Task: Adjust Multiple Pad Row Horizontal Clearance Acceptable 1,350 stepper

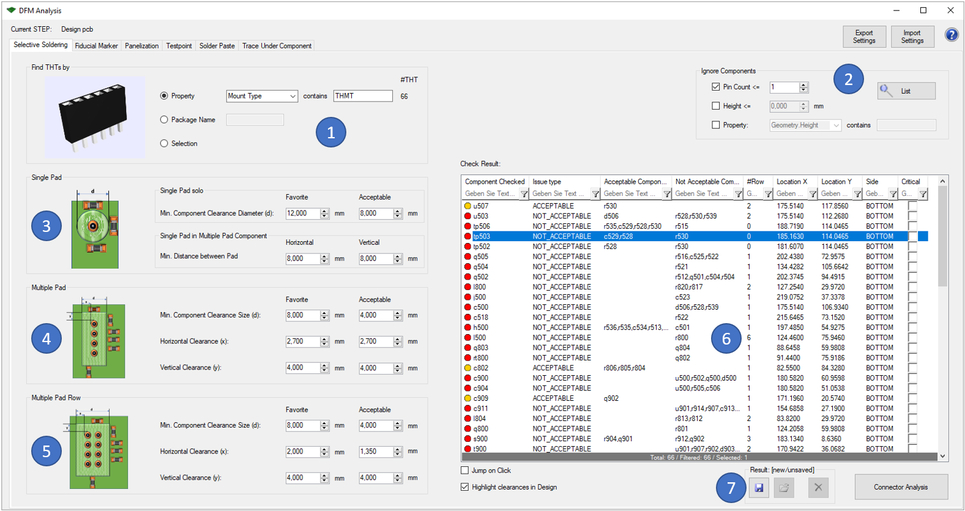Action: (398, 452)
